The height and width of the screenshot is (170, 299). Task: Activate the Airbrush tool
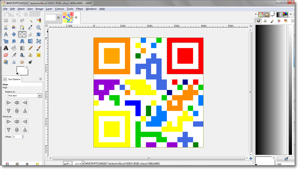click(14, 55)
